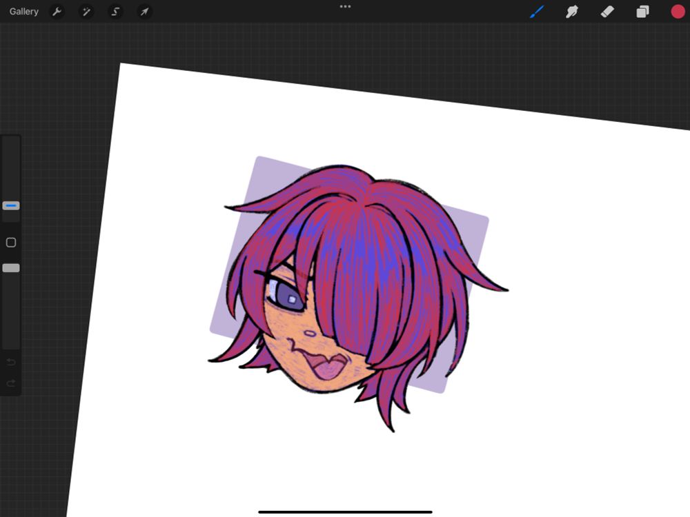Open the Selection tool

[x=115, y=11]
